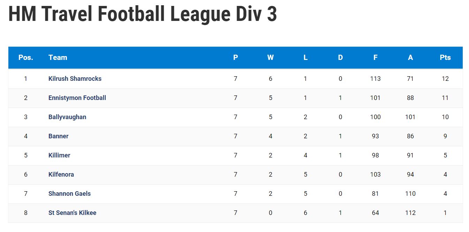Click the D column header

340,57
